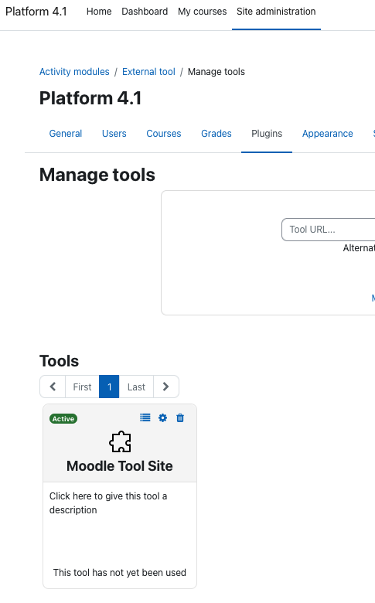Screen dimensions: 375x603
Task: Click the Manage tools breadcrumb text
Action: pyautogui.click(x=216, y=72)
